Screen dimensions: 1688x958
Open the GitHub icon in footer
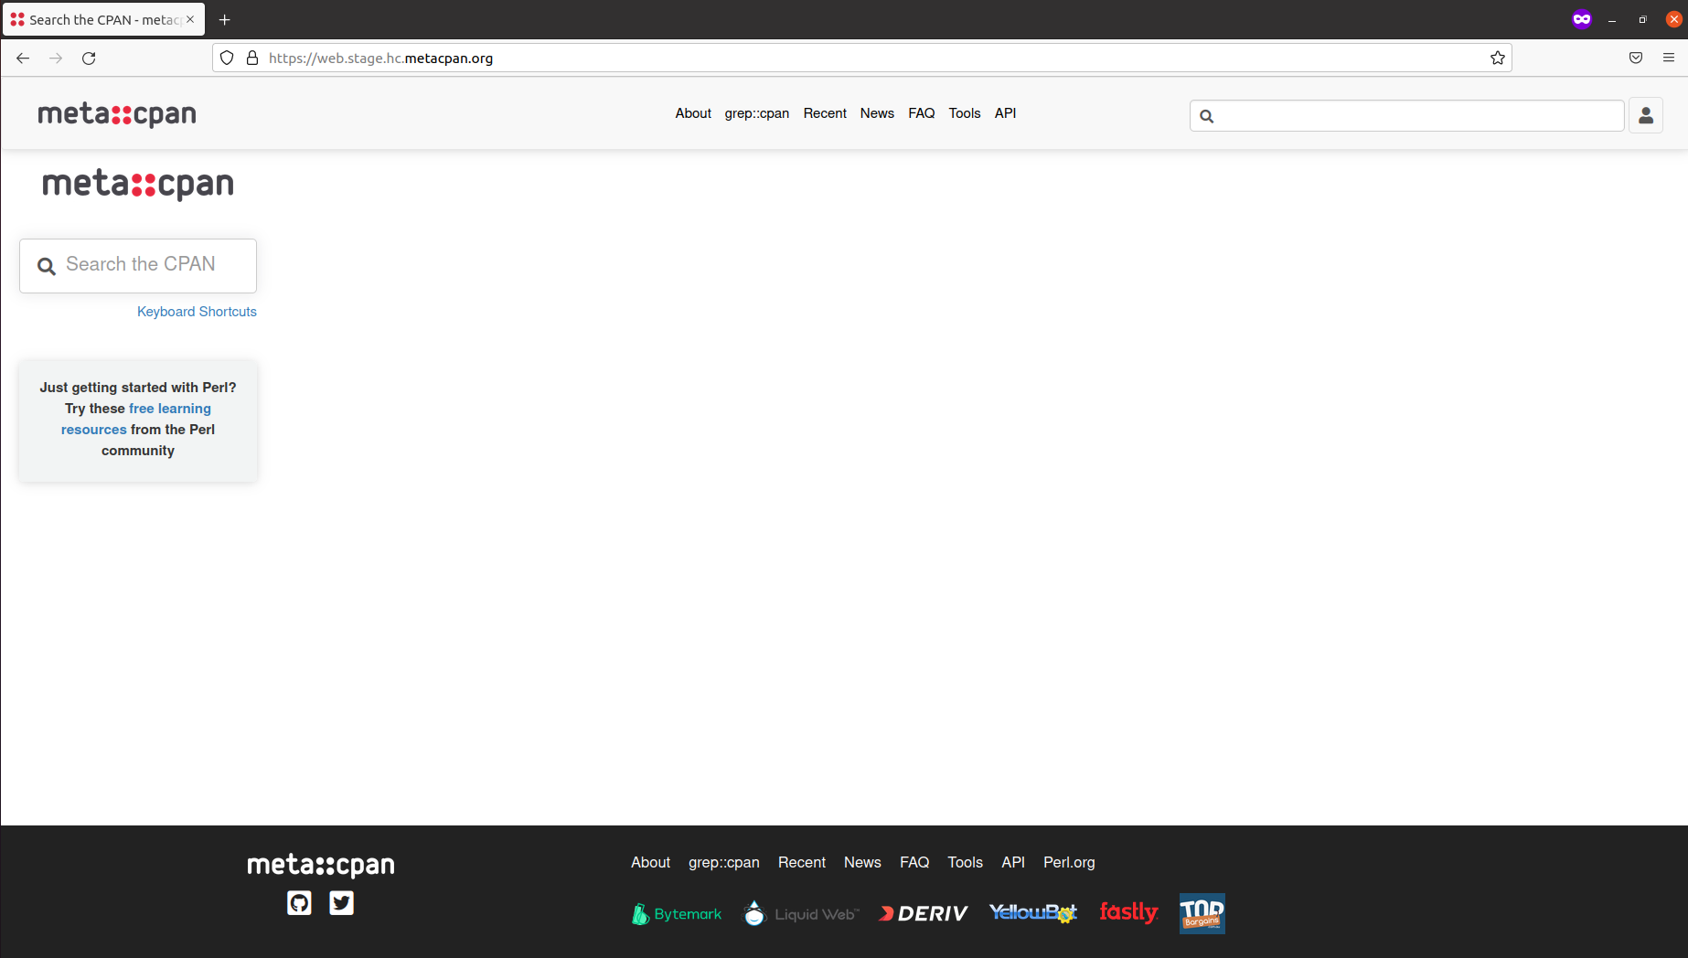coord(299,903)
